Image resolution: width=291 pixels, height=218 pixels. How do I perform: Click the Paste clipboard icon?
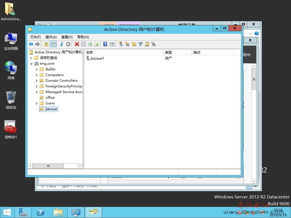(68, 44)
